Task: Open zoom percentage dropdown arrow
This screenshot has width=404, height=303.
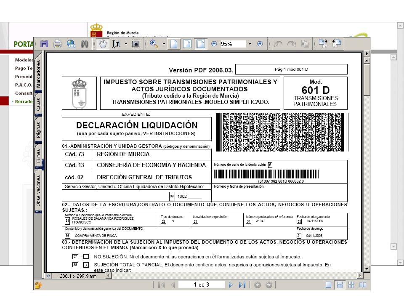Action: [250, 44]
